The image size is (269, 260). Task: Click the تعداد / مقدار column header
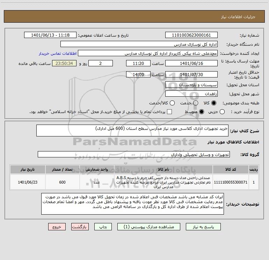pos(62,169)
